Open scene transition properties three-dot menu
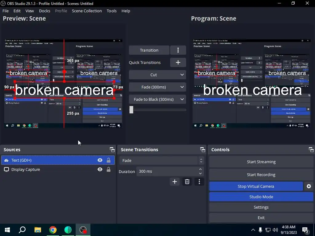The width and height of the screenshot is (315, 236). pyautogui.click(x=199, y=182)
